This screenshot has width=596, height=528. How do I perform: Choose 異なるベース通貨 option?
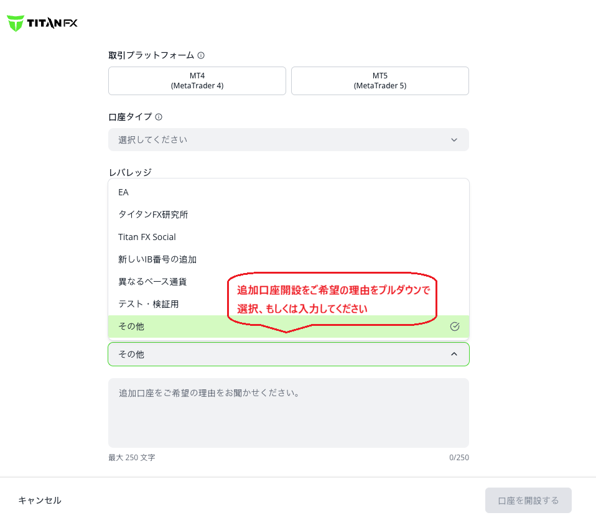tap(289, 282)
